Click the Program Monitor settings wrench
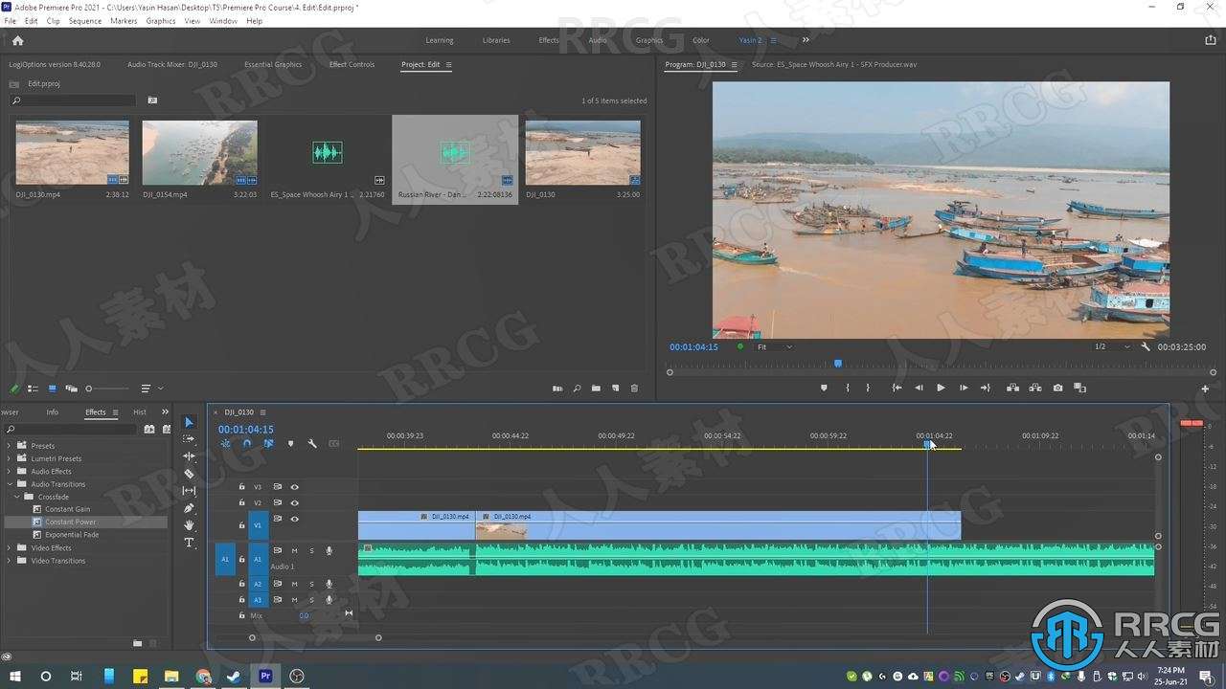The width and height of the screenshot is (1226, 689). coord(1146,346)
